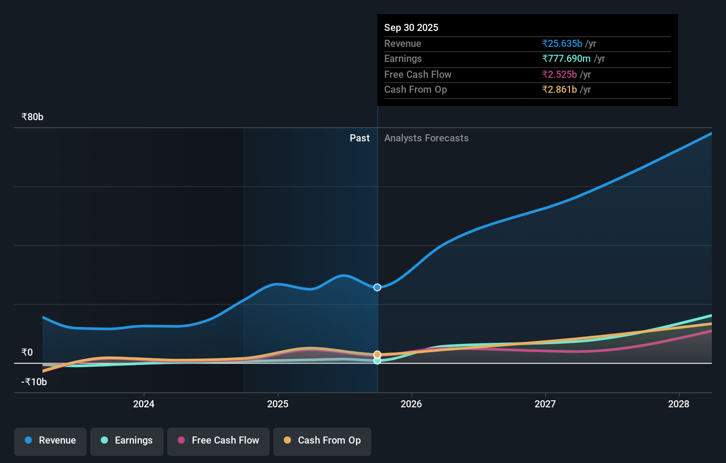Click the teal Earnings legend dot
This screenshot has height=463, width=726.
click(104, 440)
